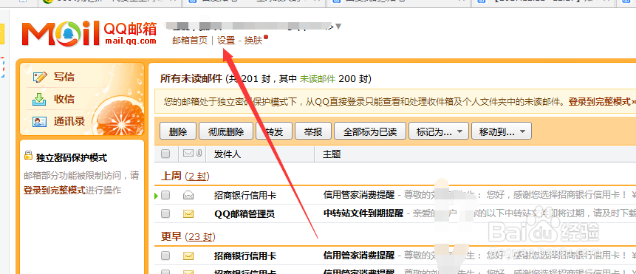This screenshot has height=274, width=636.
Task: Click the (23 封) link for 更早
Action: tap(200, 236)
